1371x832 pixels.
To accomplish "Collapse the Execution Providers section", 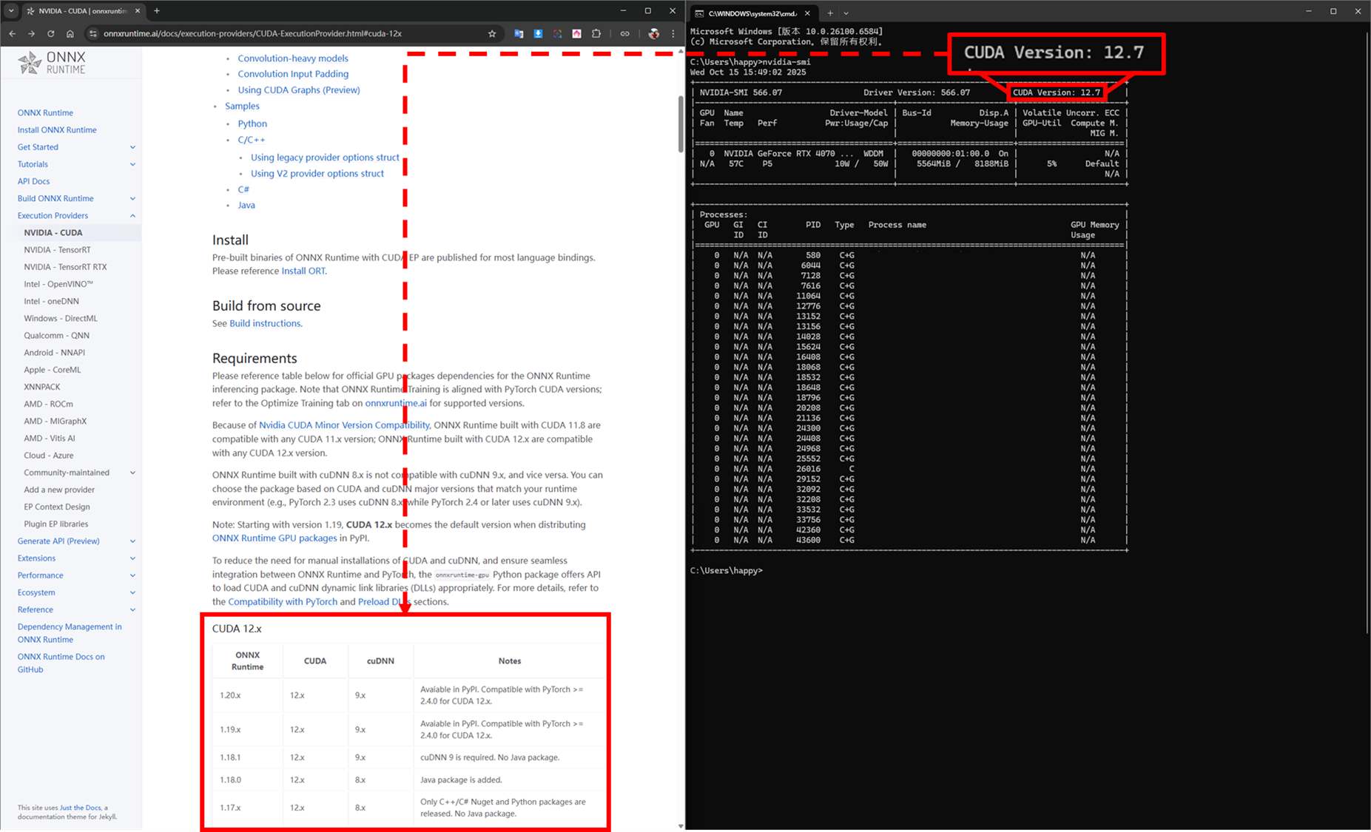I will (x=132, y=216).
